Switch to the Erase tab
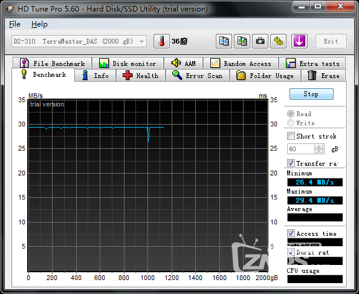The image size is (359, 294). point(323,76)
